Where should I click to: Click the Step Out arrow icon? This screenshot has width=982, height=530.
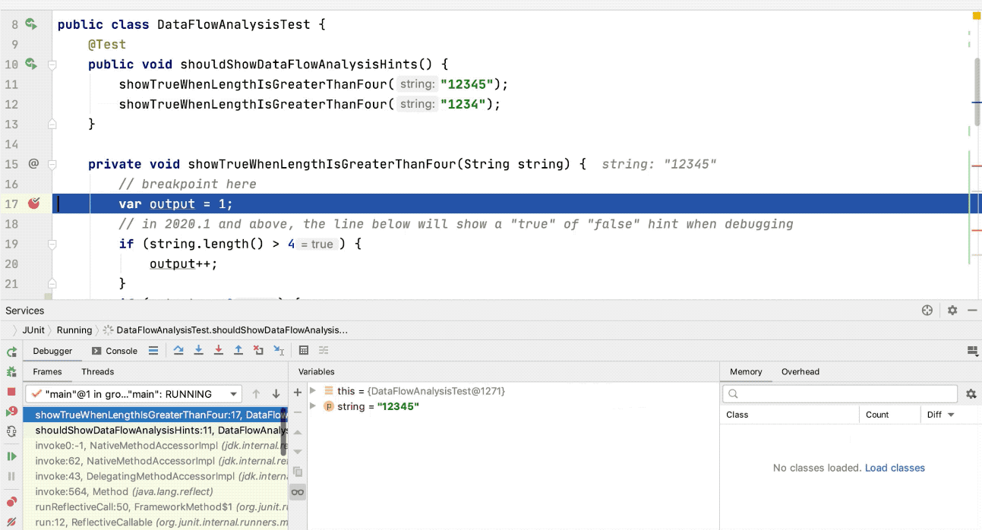pos(238,351)
